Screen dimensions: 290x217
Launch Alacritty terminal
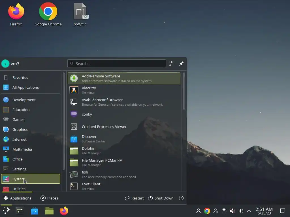124,90
